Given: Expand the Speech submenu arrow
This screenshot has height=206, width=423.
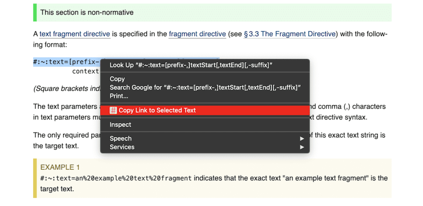Looking at the screenshot, I should pos(302,139).
